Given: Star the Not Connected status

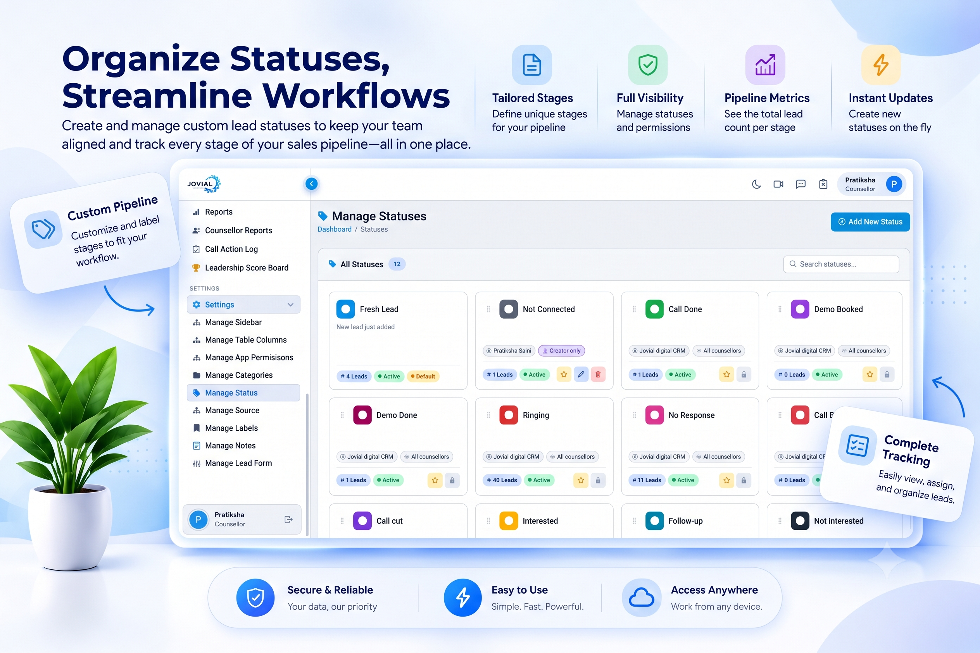Looking at the screenshot, I should tap(564, 375).
